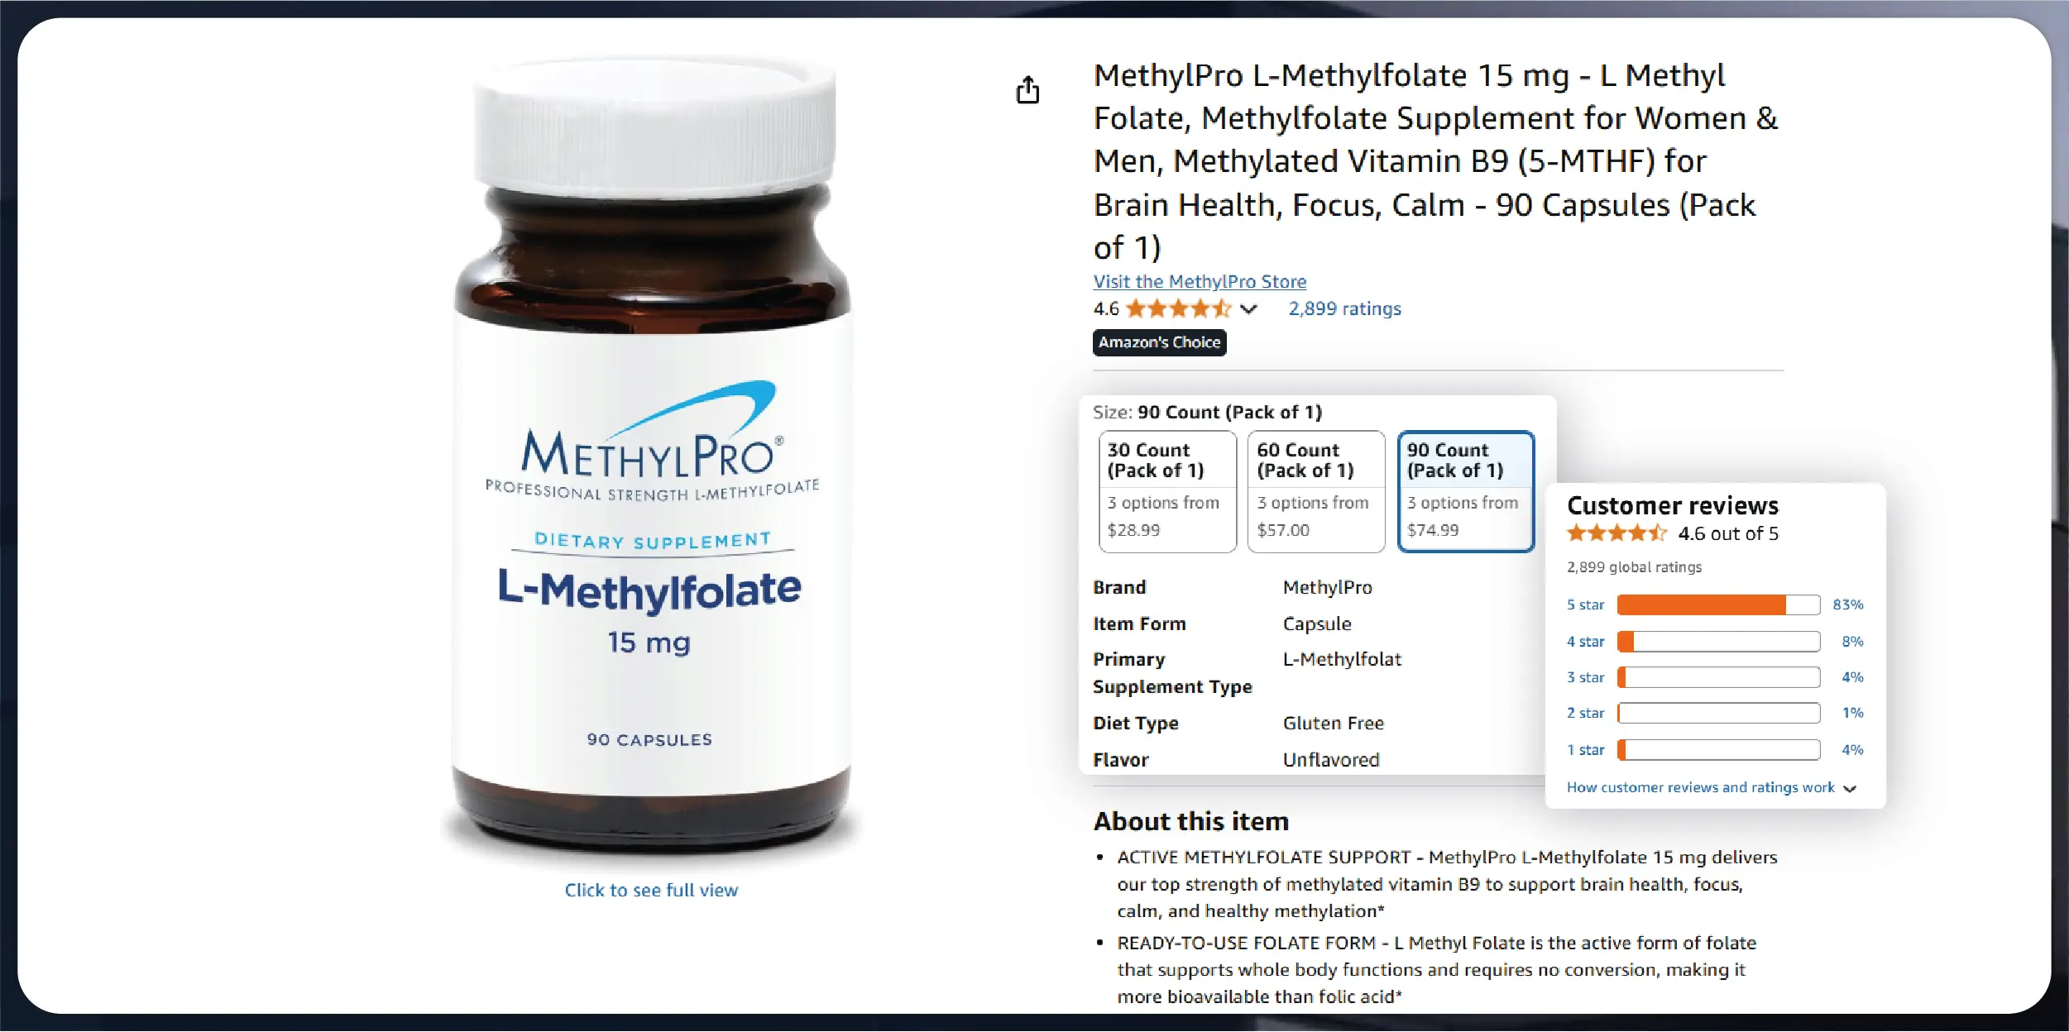Select the 60 Count (Pack of 1) size
The width and height of the screenshot is (2069, 1032).
pyautogui.click(x=1316, y=491)
